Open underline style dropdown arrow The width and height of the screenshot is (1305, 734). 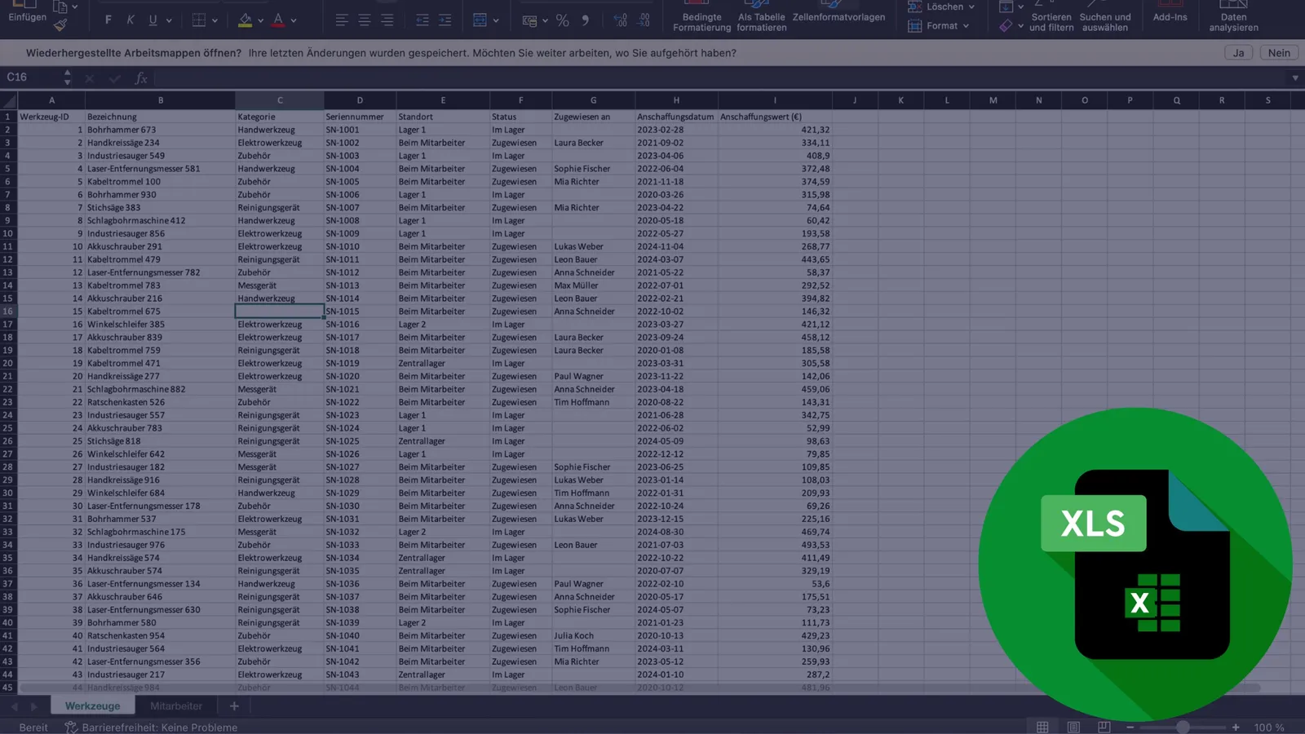tap(169, 20)
